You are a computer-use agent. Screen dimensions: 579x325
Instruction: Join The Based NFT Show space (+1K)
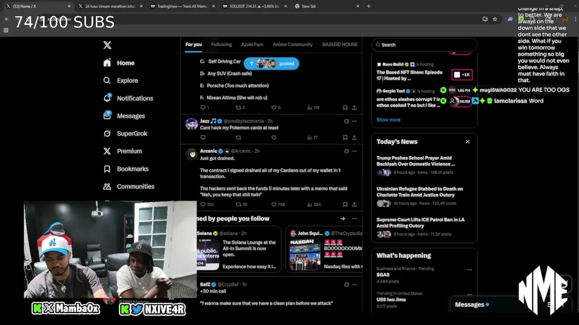462,74
